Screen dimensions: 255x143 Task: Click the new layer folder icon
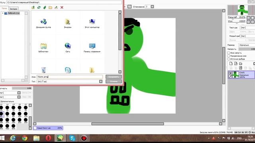pyautogui.click(x=241, y=64)
